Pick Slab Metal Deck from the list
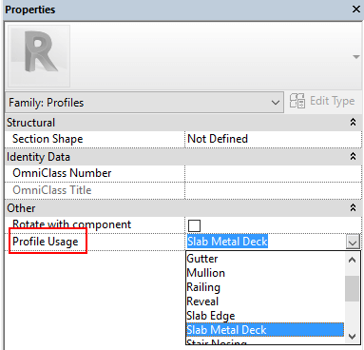Image resolution: width=364 pixels, height=350 pixels. tap(265, 330)
